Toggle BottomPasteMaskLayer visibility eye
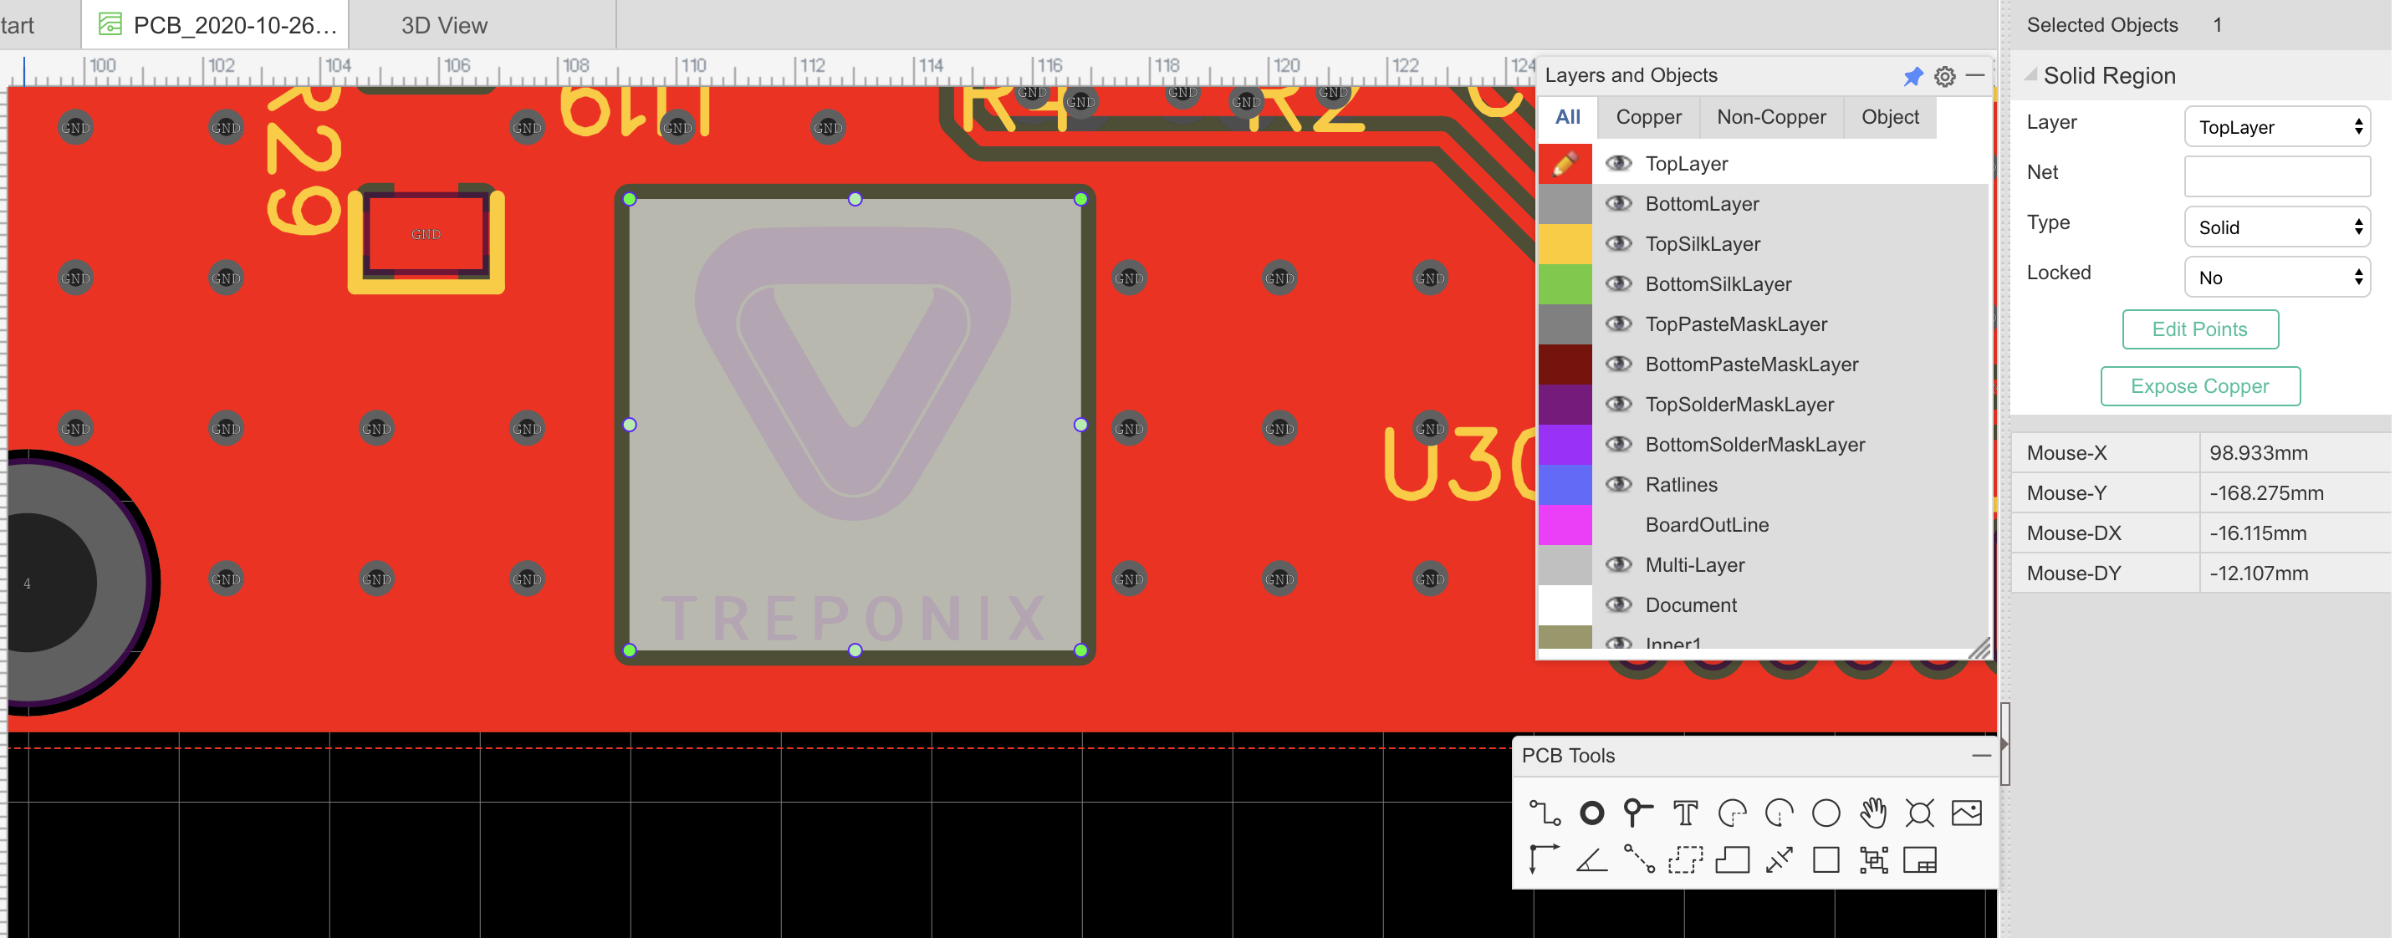 point(1619,363)
